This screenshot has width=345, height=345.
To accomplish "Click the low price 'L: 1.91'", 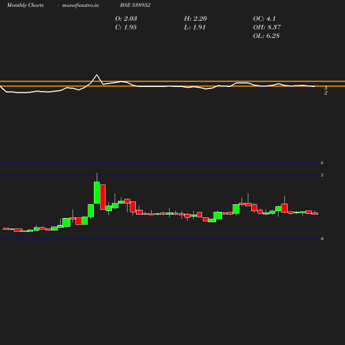I will click(195, 27).
